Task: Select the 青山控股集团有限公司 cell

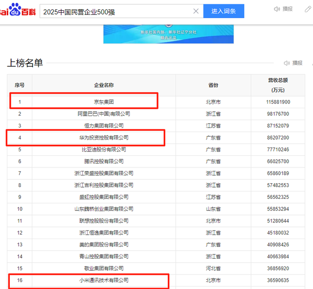Action: coord(104,257)
